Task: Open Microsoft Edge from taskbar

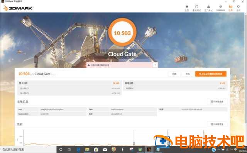Action: [x=78, y=150]
